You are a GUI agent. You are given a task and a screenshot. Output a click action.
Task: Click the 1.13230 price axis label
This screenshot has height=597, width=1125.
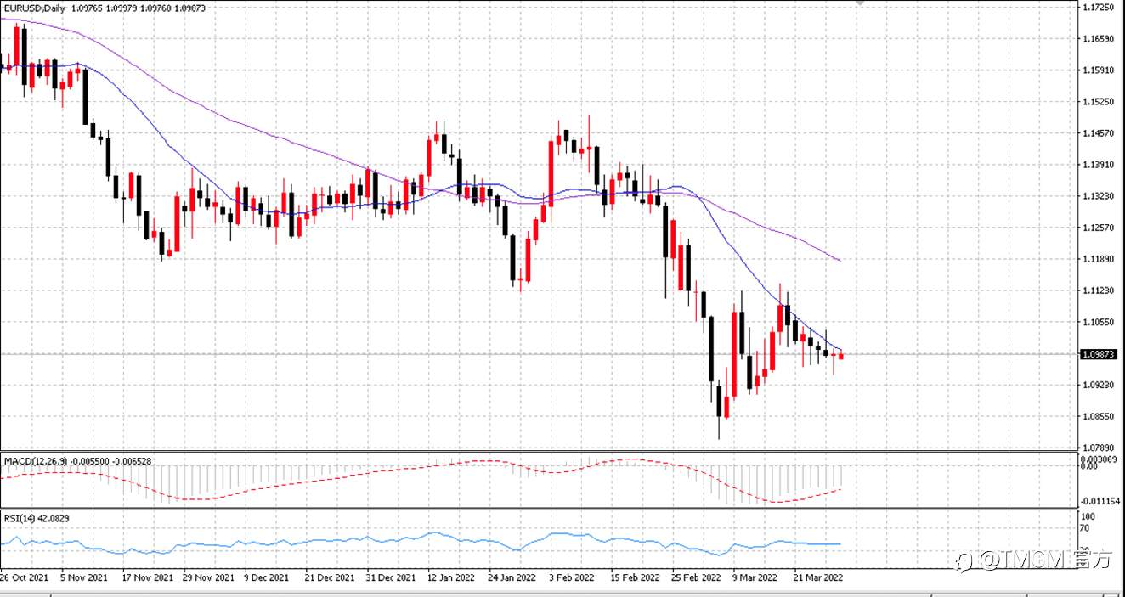click(x=1100, y=196)
